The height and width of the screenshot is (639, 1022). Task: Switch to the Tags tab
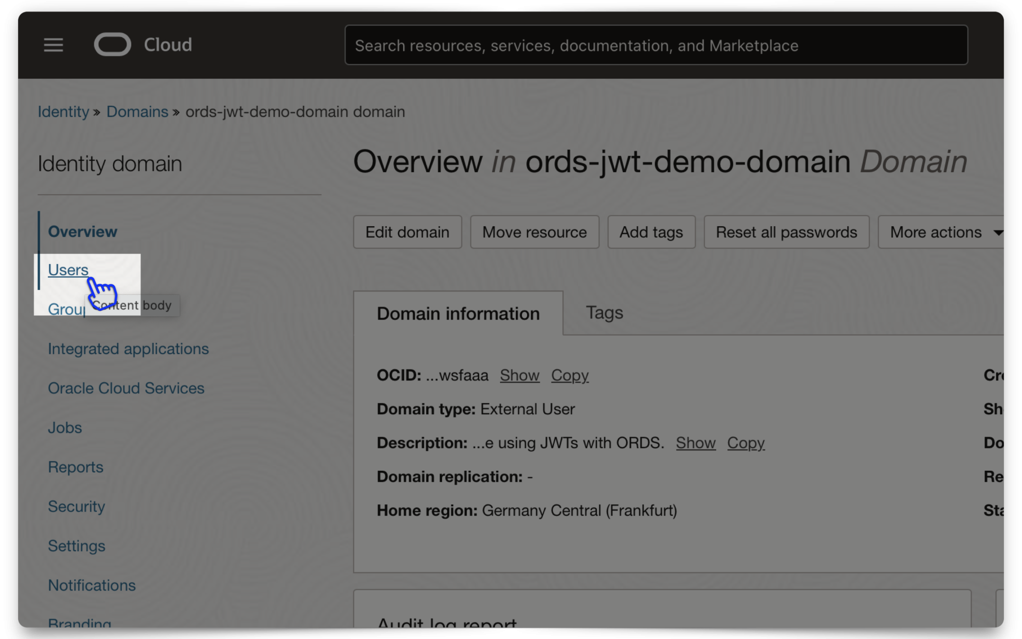[604, 313]
